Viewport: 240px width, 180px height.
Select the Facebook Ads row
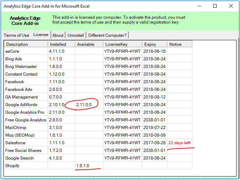coord(98,89)
